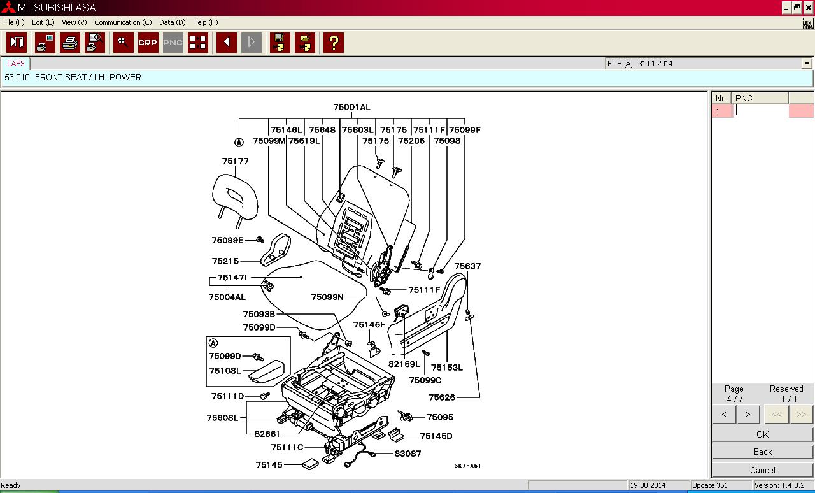Open the Data (D) menu
Image resolution: width=815 pixels, height=493 pixels.
tap(172, 22)
